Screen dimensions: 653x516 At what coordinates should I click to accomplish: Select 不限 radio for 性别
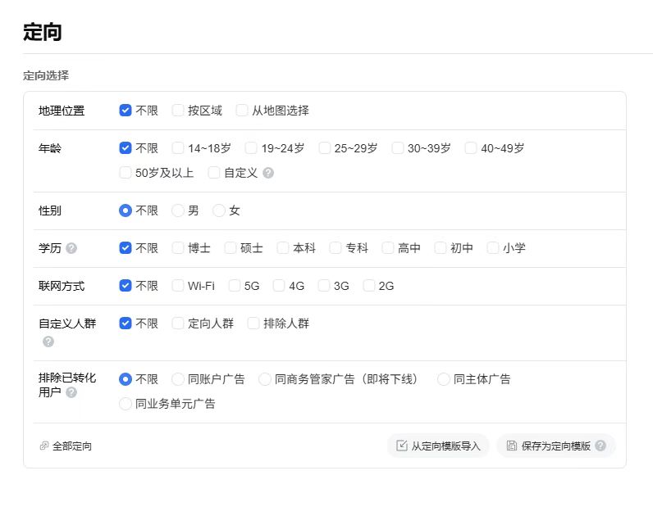click(x=126, y=210)
